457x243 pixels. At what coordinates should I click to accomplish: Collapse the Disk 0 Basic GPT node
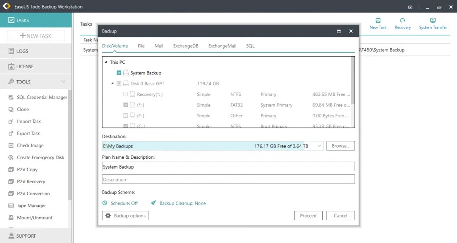112,83
